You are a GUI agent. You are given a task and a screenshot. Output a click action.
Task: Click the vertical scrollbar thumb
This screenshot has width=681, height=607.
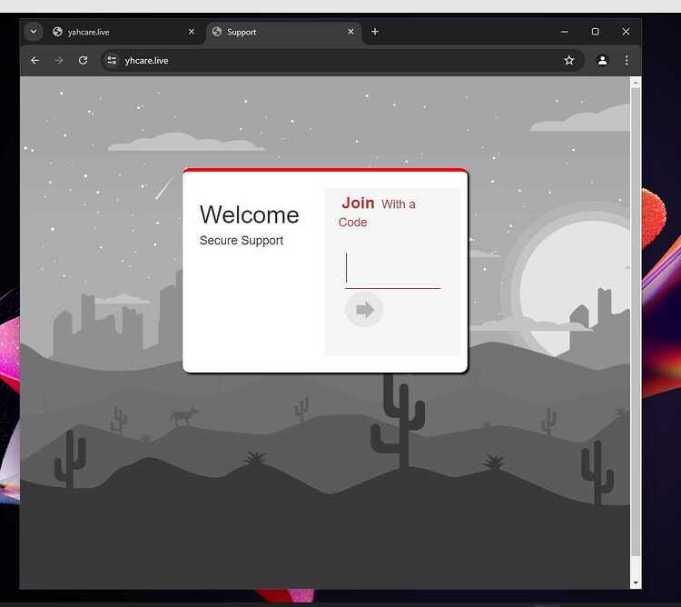click(636, 322)
